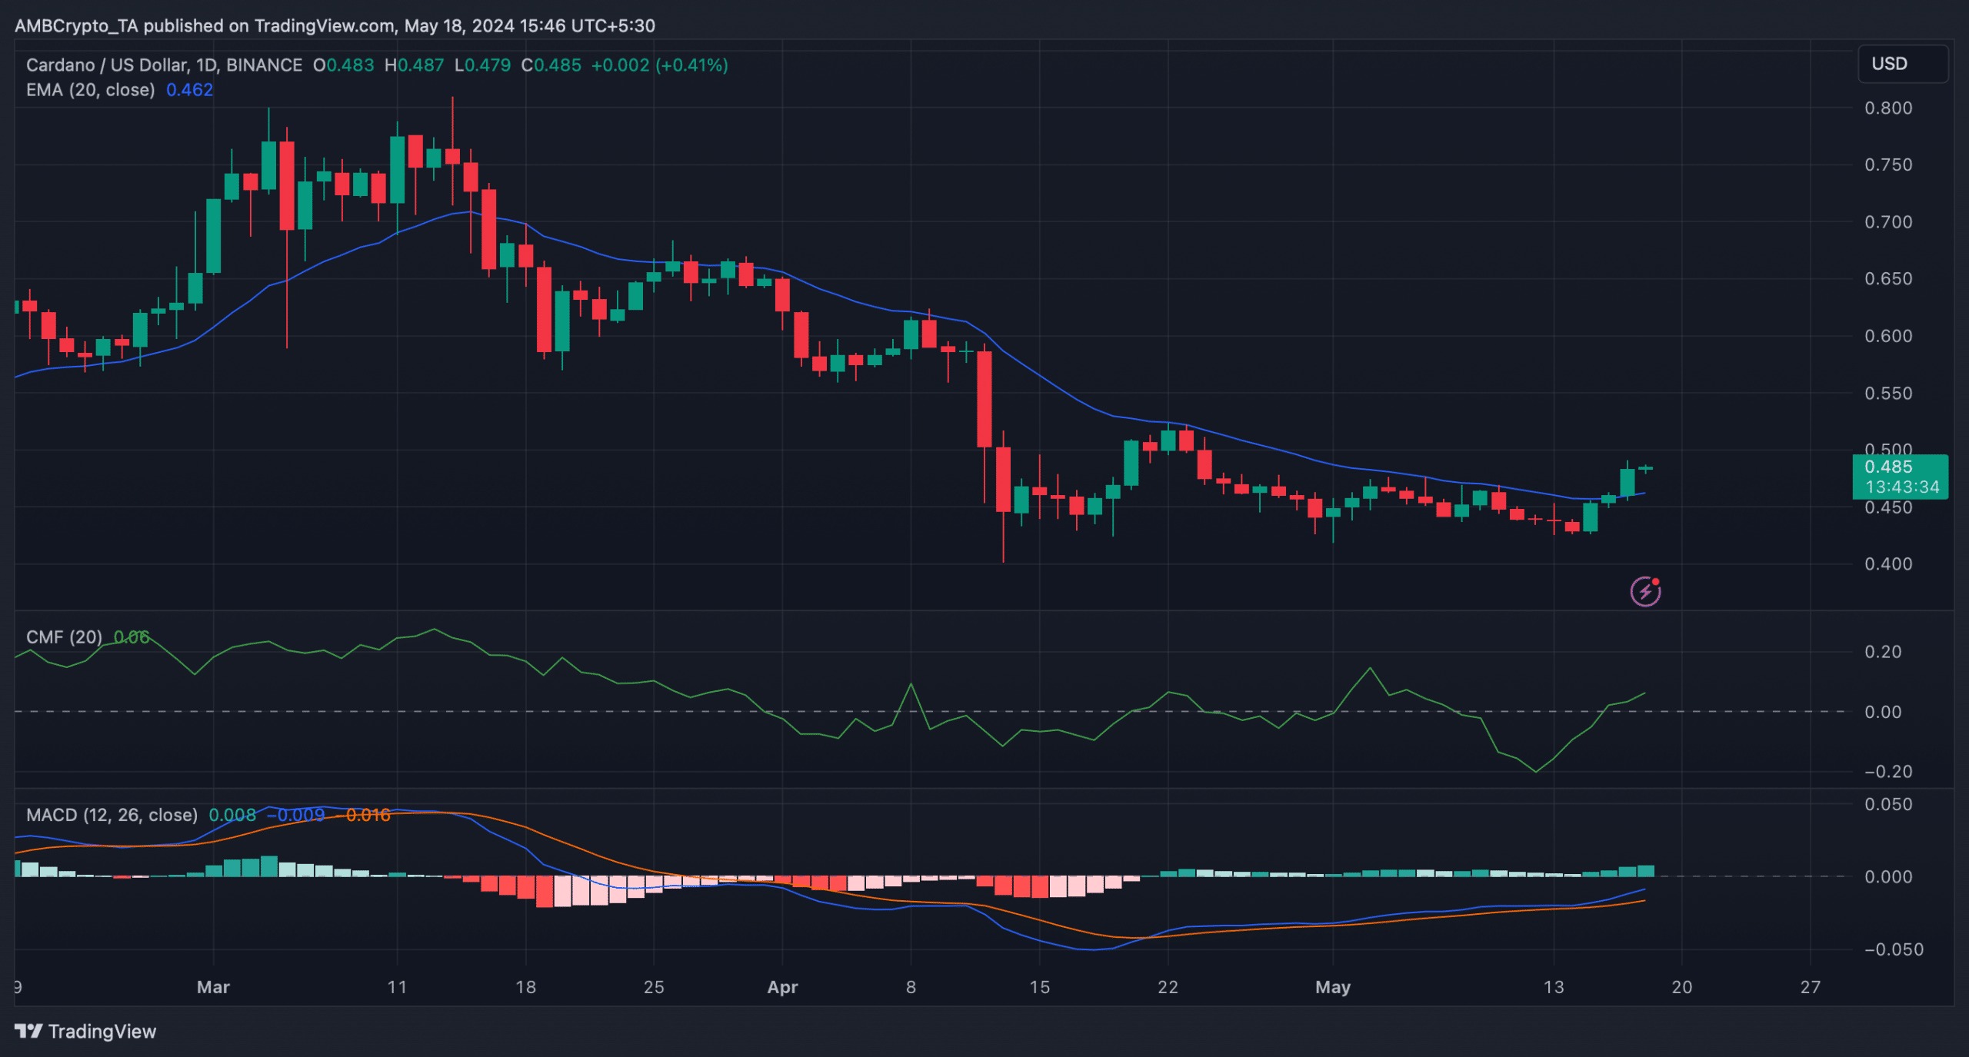The height and width of the screenshot is (1057, 1969).
Task: Click the 0.20 label on CMF scale
Action: tap(1883, 651)
